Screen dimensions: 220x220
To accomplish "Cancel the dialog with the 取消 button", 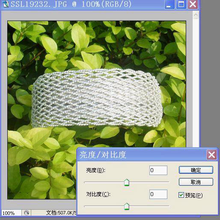I will click(196, 182).
